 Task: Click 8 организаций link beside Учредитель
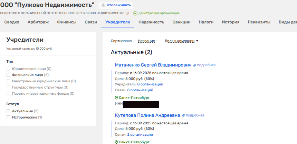pos(150,84)
